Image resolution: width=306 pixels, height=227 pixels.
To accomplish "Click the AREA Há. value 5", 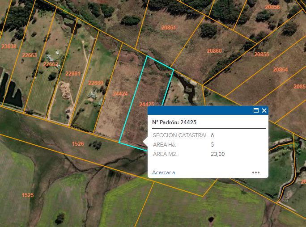I will coord(212,145).
